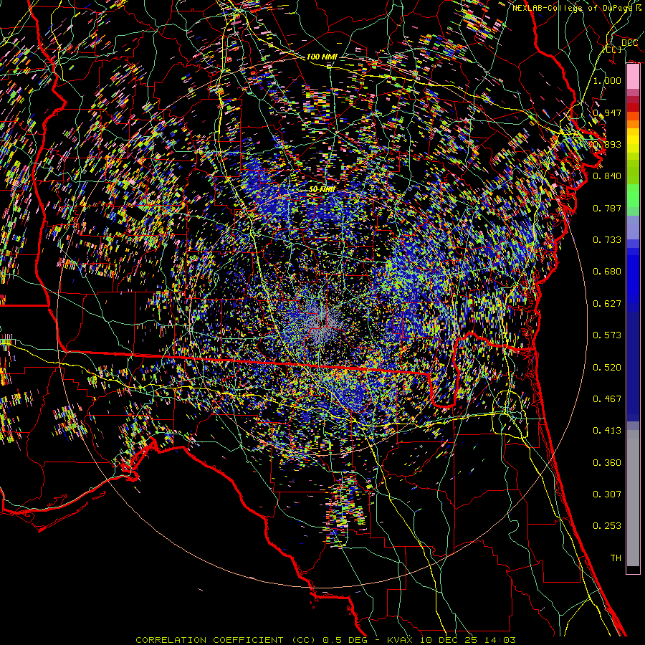Click the 0.467 scale value
The width and height of the screenshot is (645, 645).
click(x=607, y=399)
